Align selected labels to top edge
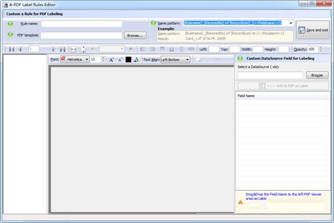This screenshot has width=334, height=223. point(162,49)
